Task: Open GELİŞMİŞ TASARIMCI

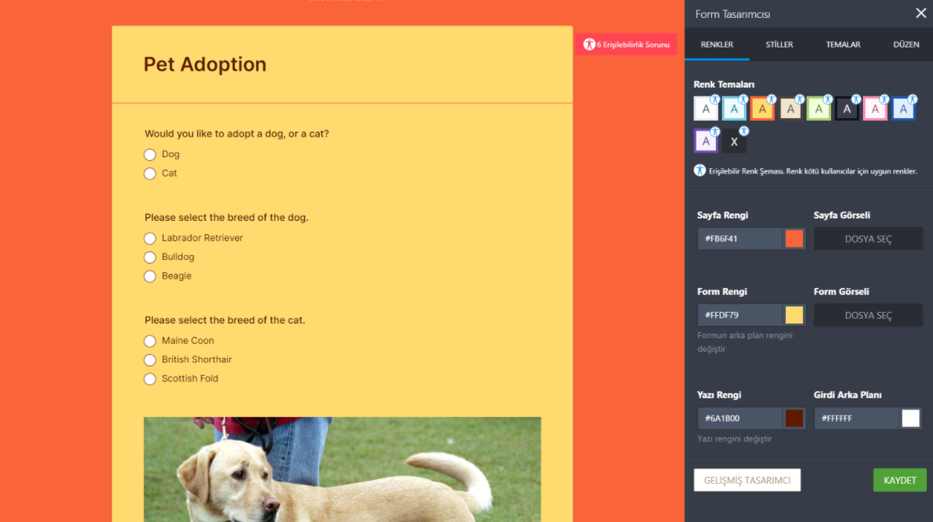Action: [747, 481]
